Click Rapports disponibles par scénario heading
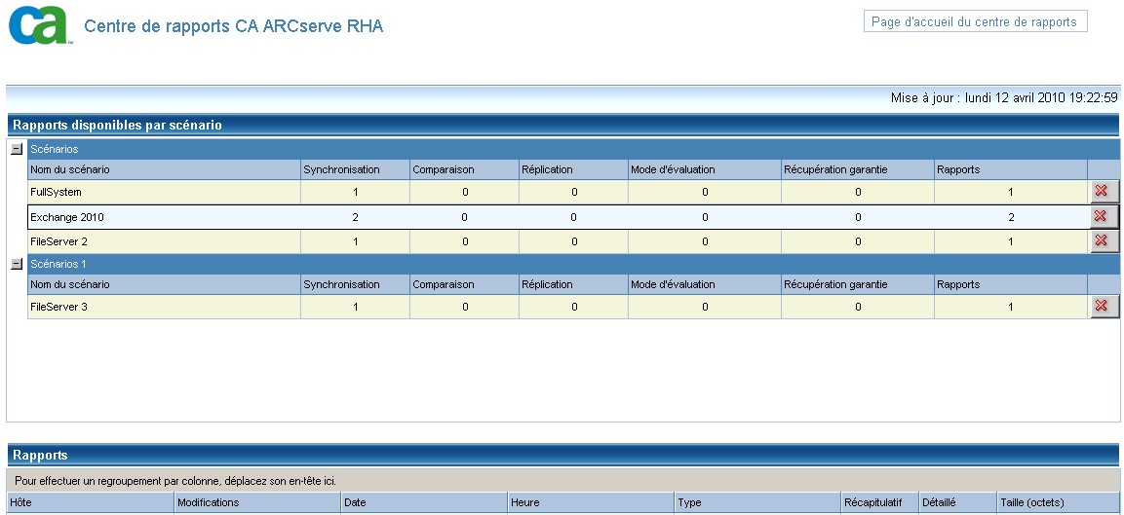This screenshot has width=1124, height=515. (118, 126)
